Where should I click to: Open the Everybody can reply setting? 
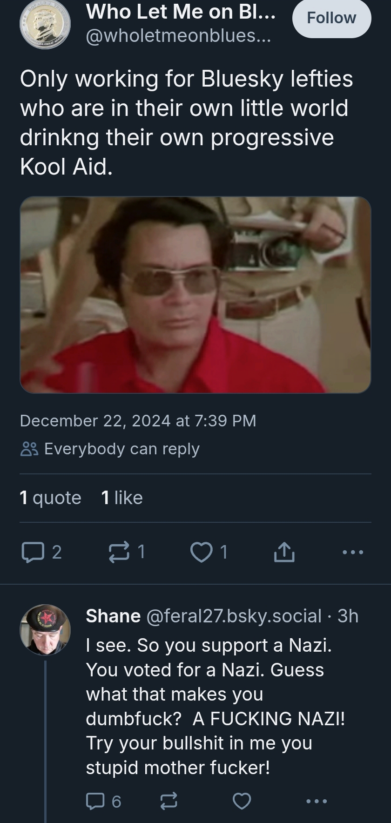click(x=110, y=449)
